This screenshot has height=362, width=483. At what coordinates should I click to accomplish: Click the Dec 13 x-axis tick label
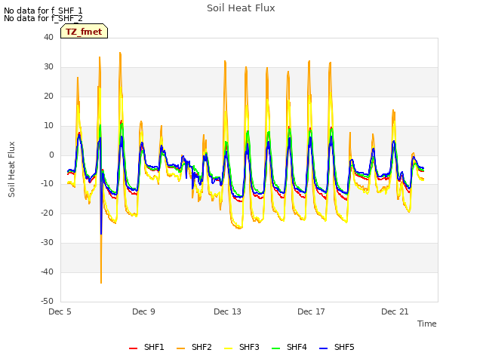pyautogui.click(x=227, y=311)
